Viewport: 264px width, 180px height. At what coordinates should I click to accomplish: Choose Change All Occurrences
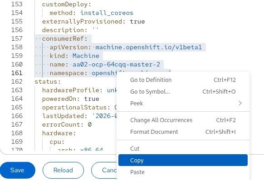(183, 120)
